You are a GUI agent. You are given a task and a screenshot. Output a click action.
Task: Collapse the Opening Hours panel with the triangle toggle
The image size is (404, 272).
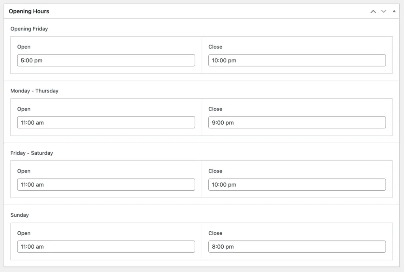point(394,11)
